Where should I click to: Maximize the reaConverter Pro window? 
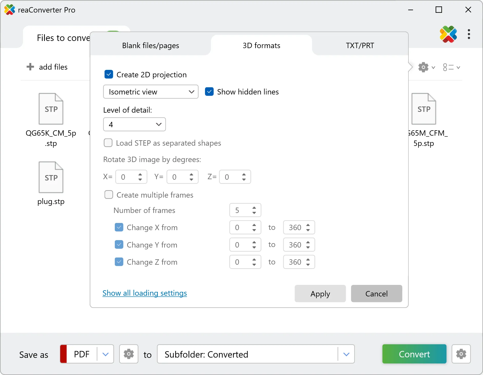[x=439, y=10]
